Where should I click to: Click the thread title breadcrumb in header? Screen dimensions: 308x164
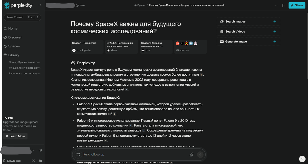click(x=187, y=5)
